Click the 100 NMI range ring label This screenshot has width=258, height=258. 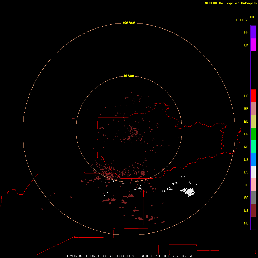pyautogui.click(x=129, y=23)
